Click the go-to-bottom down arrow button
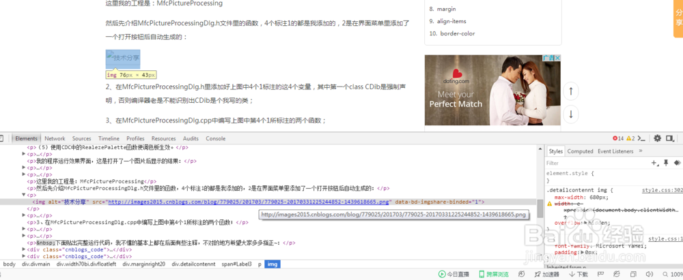 (x=570, y=114)
